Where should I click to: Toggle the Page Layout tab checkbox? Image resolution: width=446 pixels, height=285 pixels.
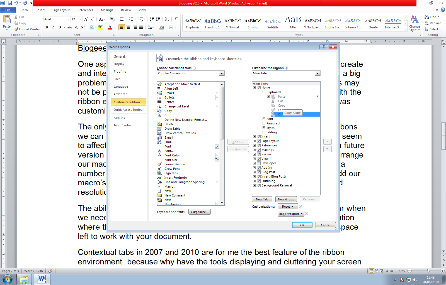tap(259, 141)
